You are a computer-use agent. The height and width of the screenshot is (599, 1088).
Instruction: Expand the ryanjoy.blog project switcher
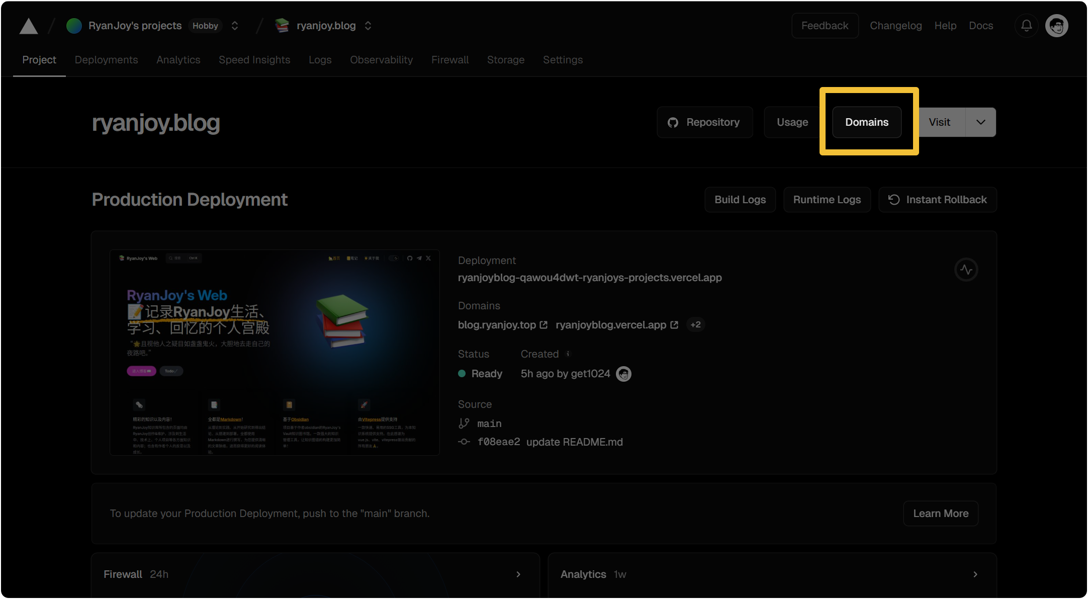click(x=368, y=26)
